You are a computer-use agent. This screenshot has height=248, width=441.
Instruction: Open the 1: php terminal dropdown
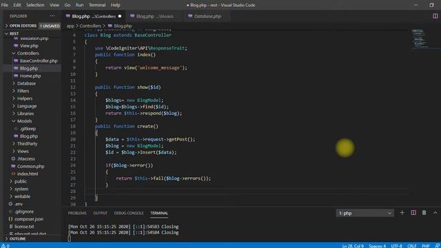(365, 213)
